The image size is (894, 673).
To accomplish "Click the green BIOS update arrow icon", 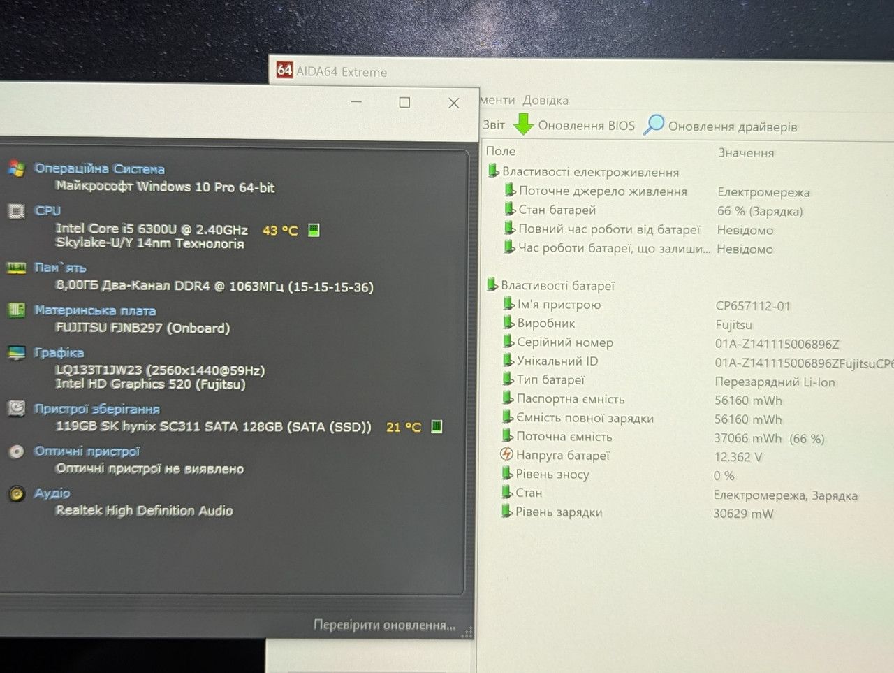I will click(523, 124).
